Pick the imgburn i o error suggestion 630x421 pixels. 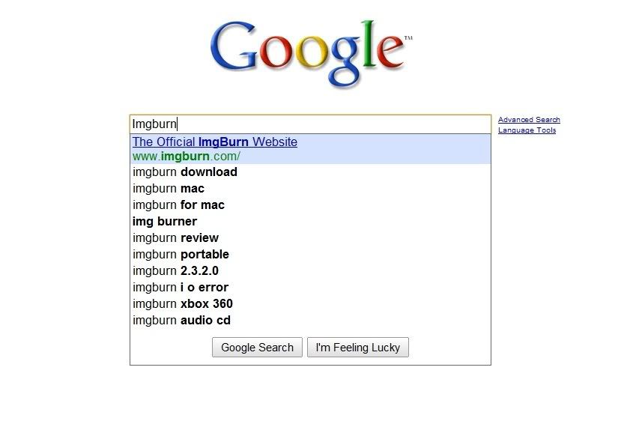click(x=310, y=287)
